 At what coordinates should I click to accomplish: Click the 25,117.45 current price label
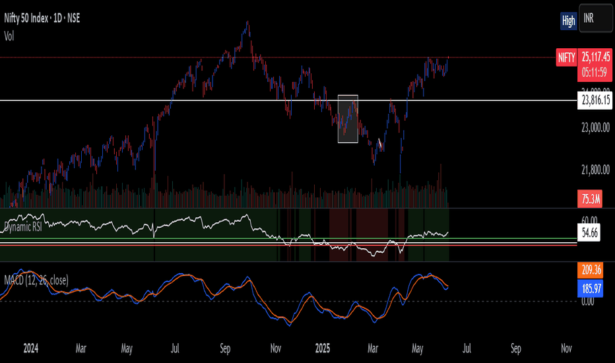click(595, 57)
